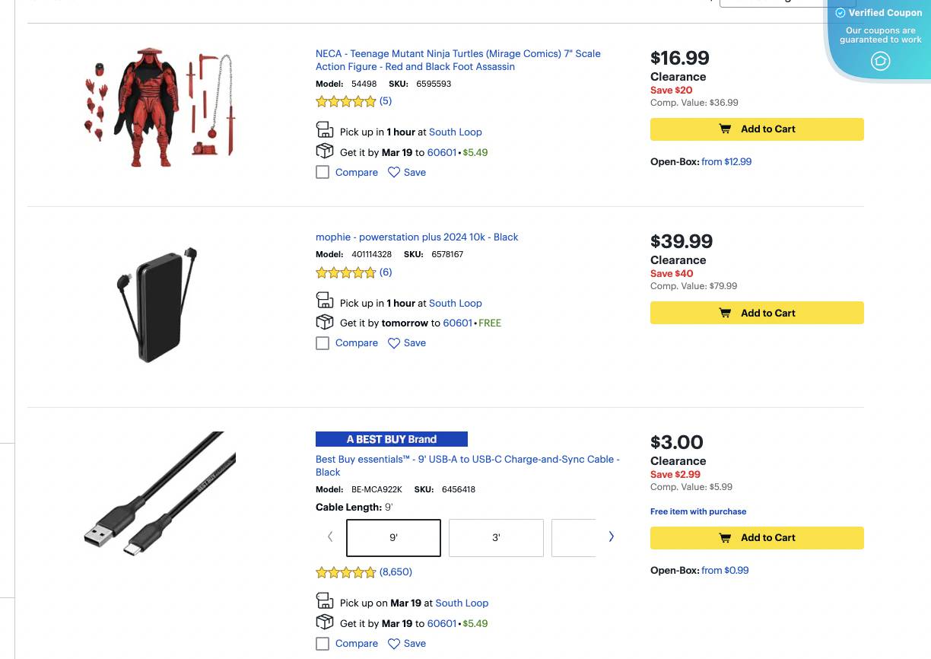931x659 pixels.
Task: Click the shipping box icon on the NECA listing
Action: pyautogui.click(x=325, y=151)
